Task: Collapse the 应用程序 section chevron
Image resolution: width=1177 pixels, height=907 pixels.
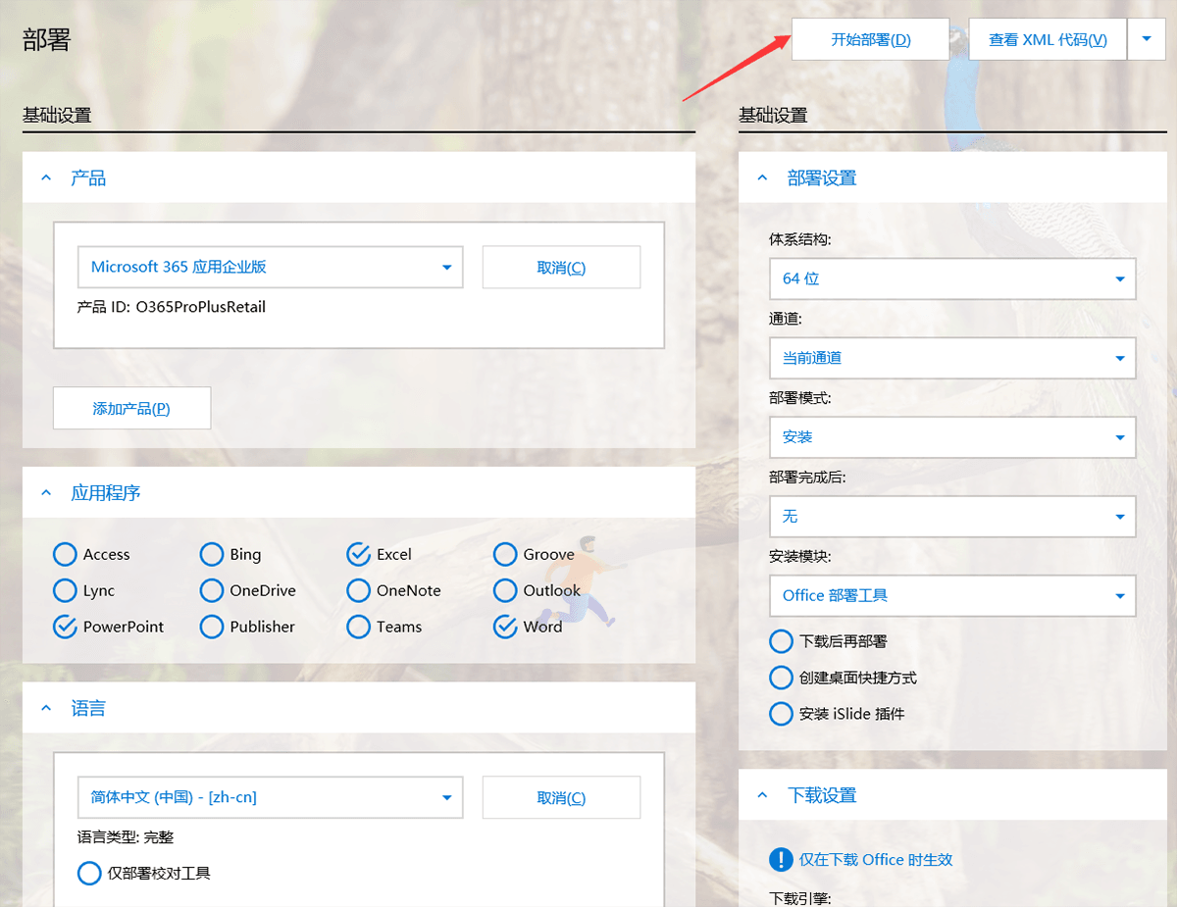Action: [47, 492]
